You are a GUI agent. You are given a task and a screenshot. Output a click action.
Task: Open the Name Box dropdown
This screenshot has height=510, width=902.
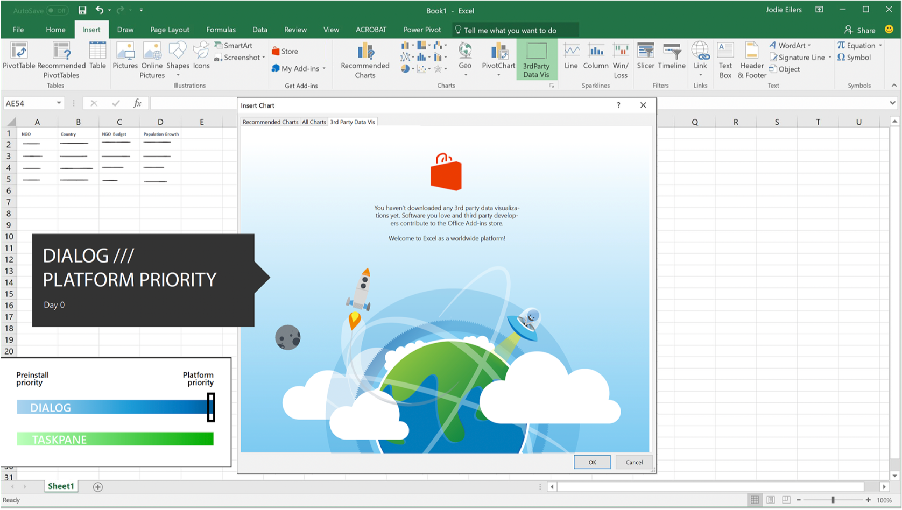pyautogui.click(x=59, y=103)
